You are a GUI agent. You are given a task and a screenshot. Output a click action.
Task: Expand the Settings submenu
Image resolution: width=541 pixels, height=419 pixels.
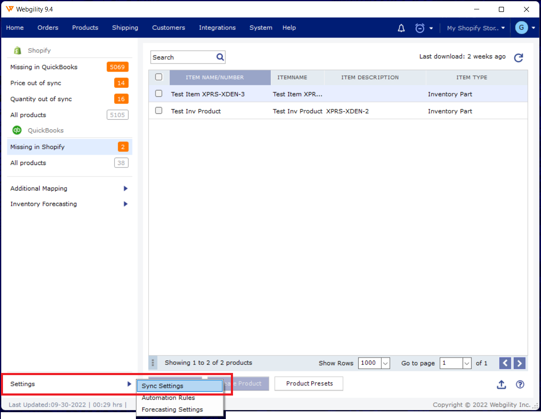129,384
